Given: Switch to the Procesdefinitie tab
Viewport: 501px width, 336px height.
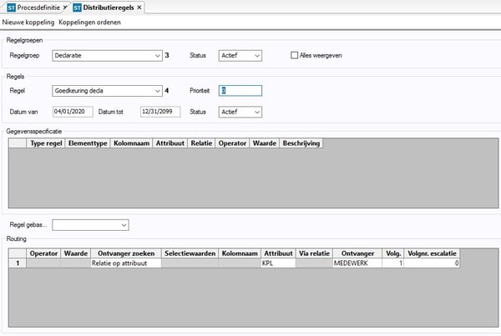Looking at the screenshot, I should 38,8.
